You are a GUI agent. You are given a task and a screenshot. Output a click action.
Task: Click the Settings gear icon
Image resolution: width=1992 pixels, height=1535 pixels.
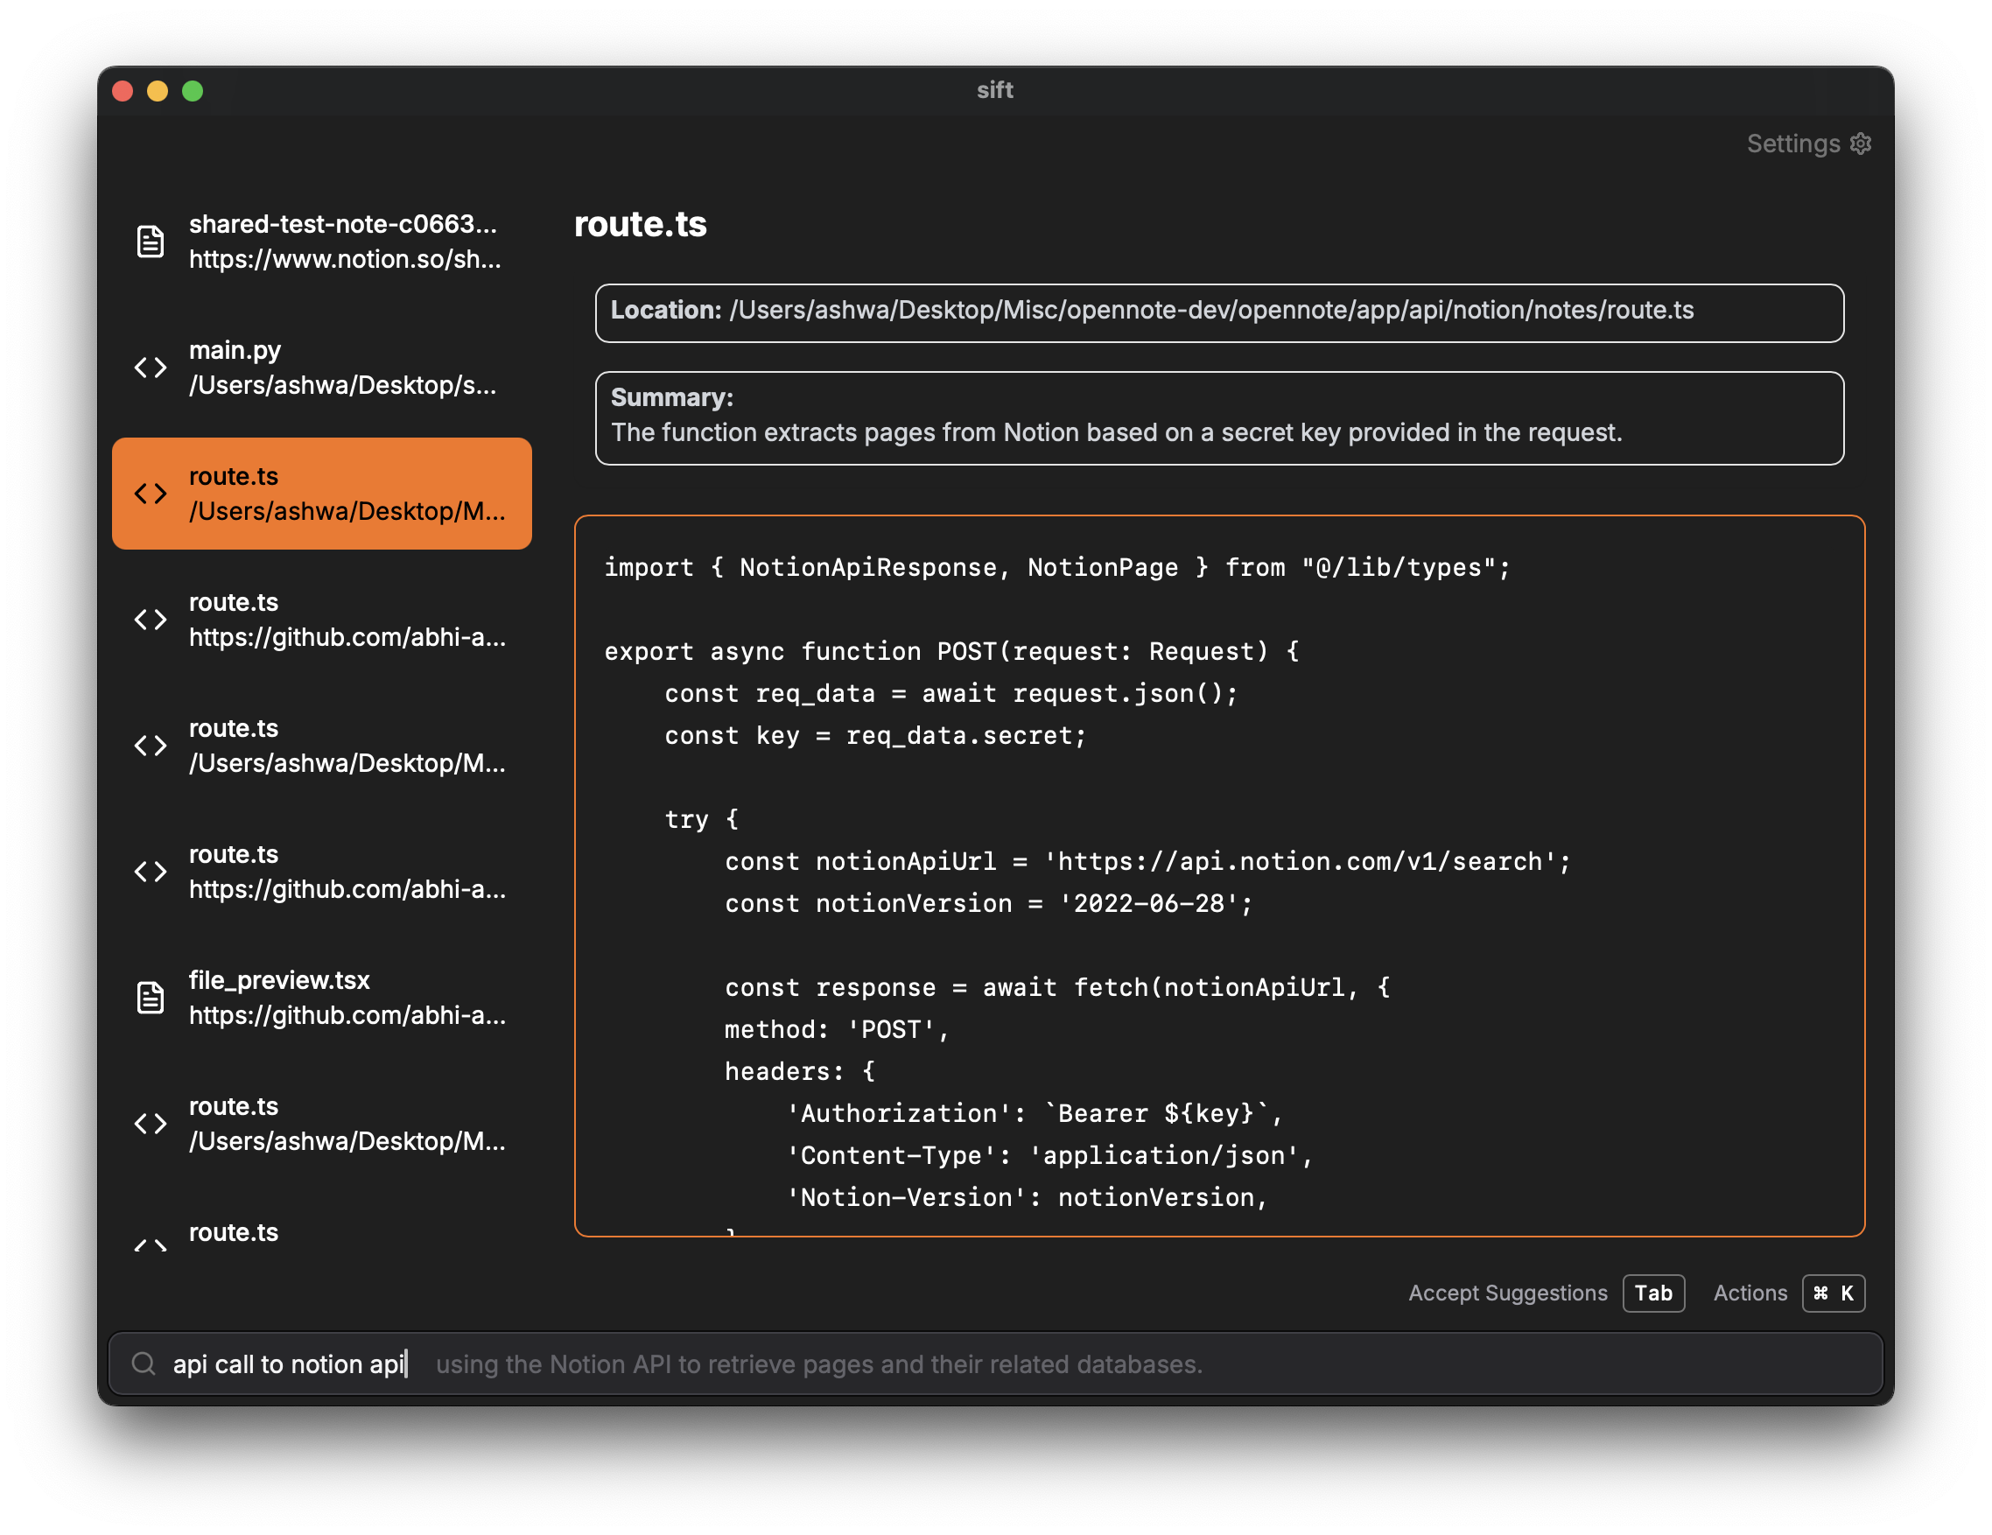pyautogui.click(x=1861, y=144)
